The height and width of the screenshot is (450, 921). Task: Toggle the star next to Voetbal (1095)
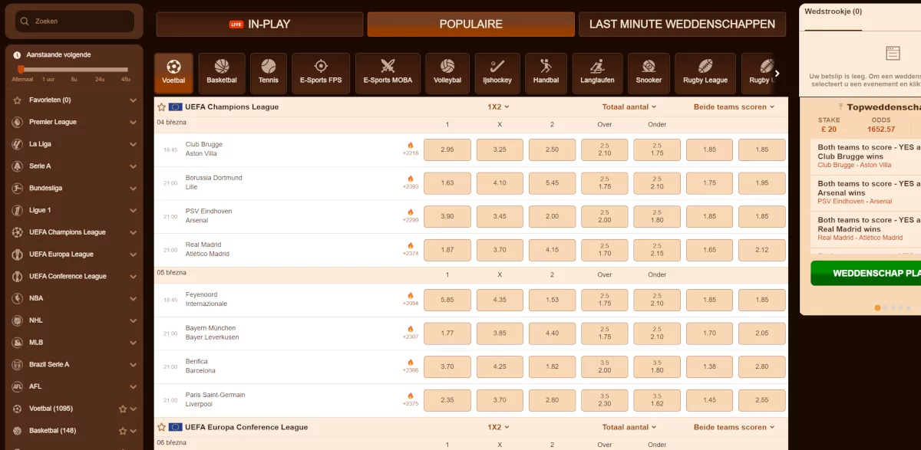tap(123, 409)
